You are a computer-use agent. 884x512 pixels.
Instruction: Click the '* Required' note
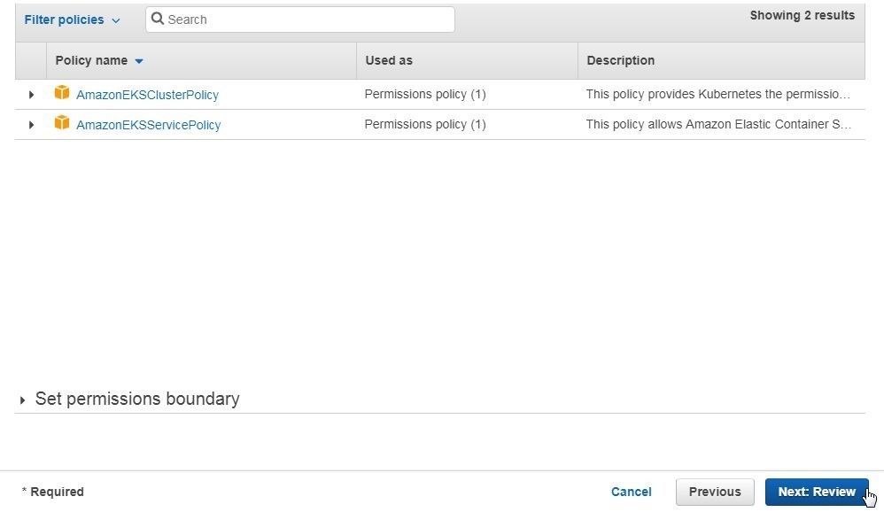53,492
